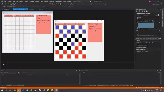Switch to the Checkers.cs tab

click(x=31, y=9)
